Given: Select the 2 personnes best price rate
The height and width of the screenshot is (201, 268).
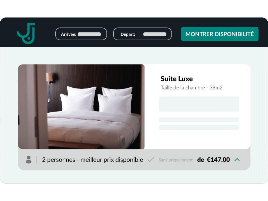Looking at the screenshot, I should tap(92, 160).
